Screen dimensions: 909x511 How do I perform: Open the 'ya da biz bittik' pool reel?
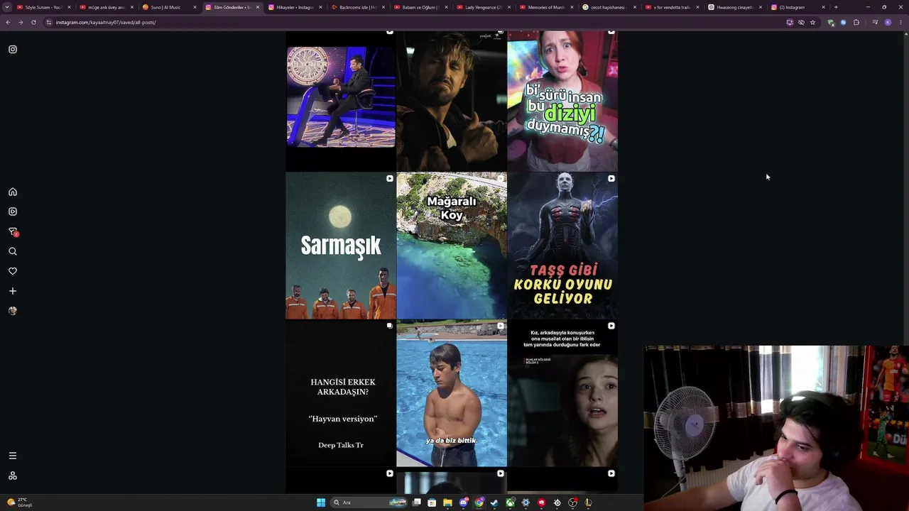coord(452,393)
